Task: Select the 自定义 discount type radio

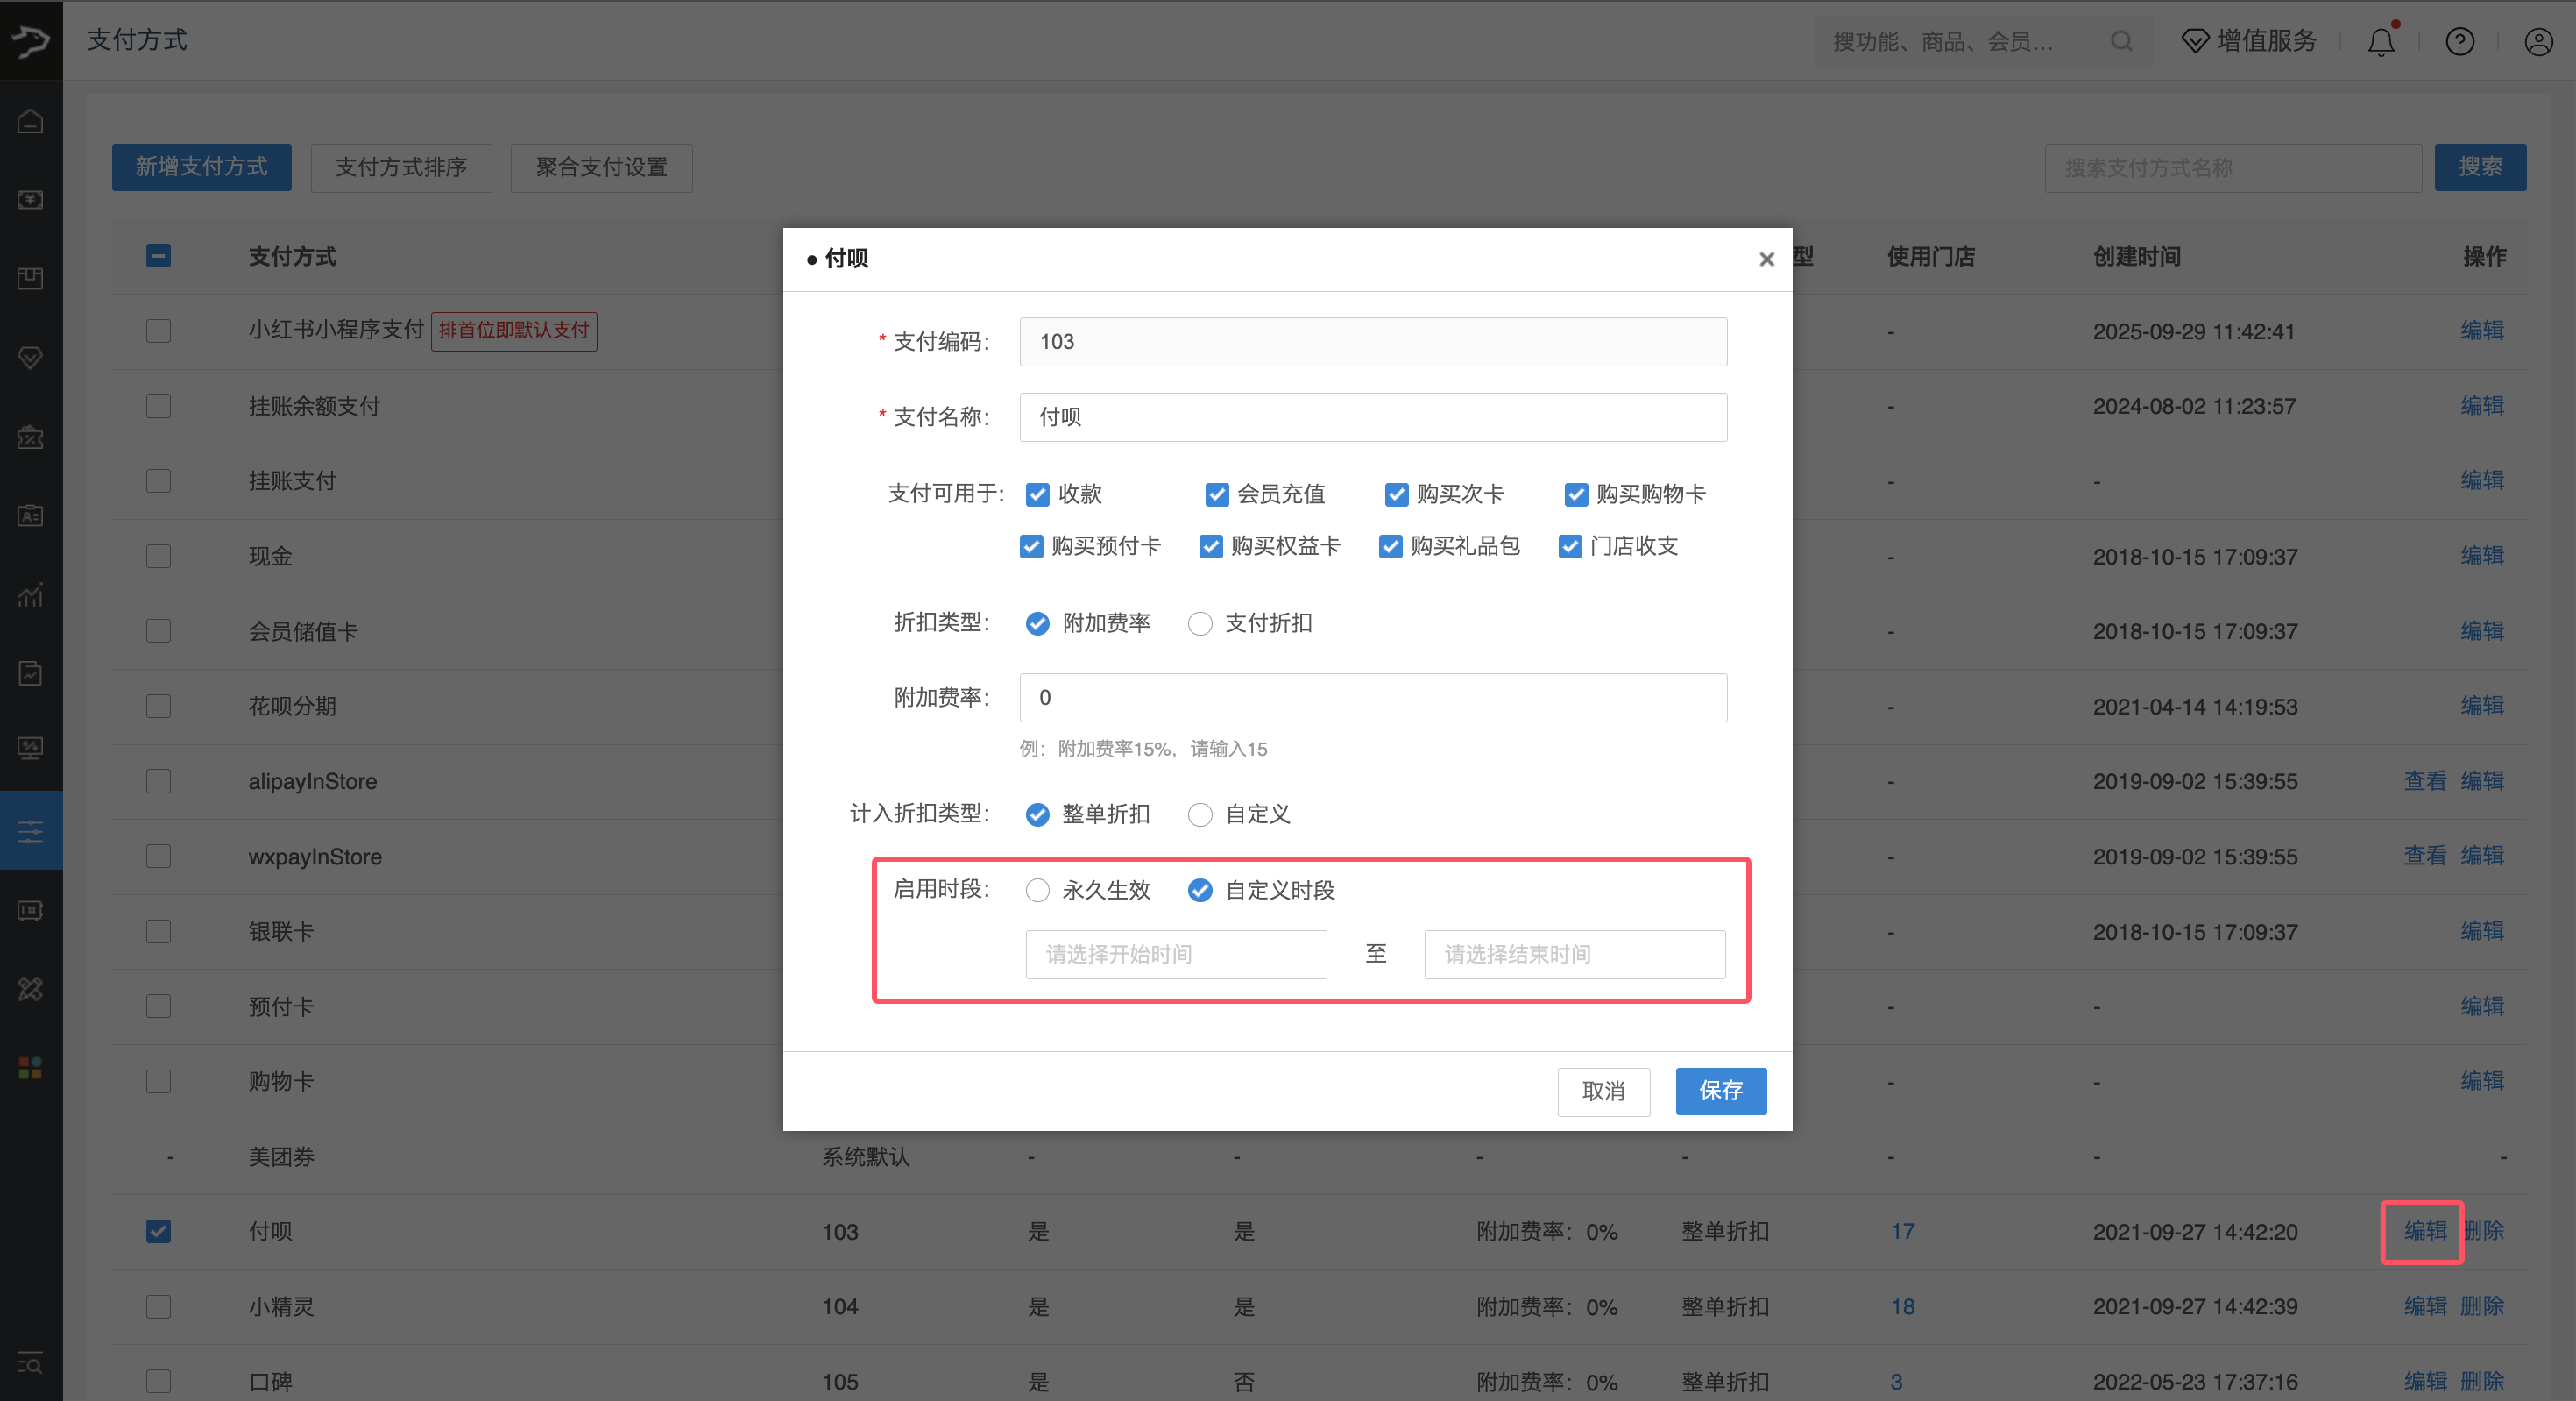Action: point(1200,814)
